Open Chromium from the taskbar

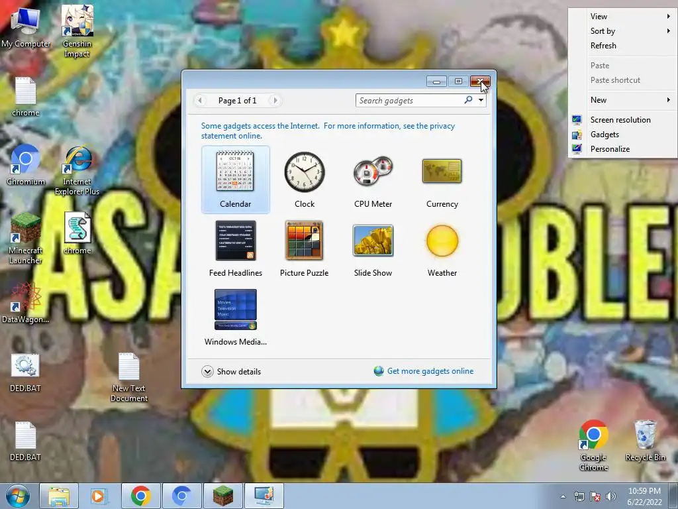[181, 496]
